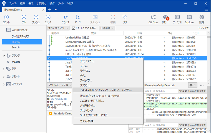Expand the スタッシュ section in sidebar

click(4, 84)
